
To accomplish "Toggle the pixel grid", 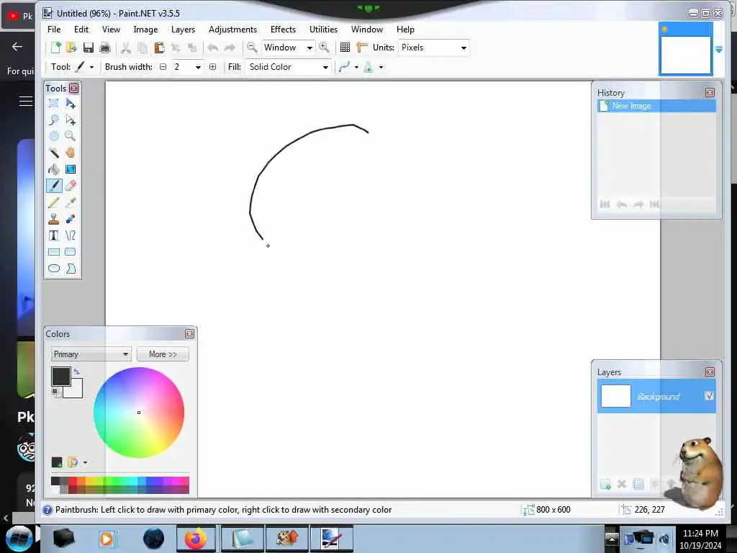I will [345, 47].
